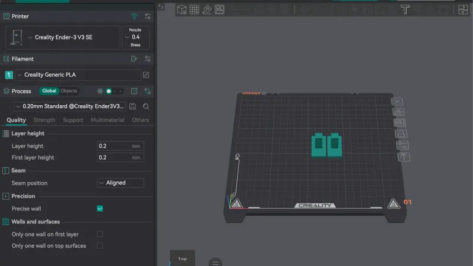473x266 pixels.
Task: Open printer preset settings sliders icon
Action: 147,16
